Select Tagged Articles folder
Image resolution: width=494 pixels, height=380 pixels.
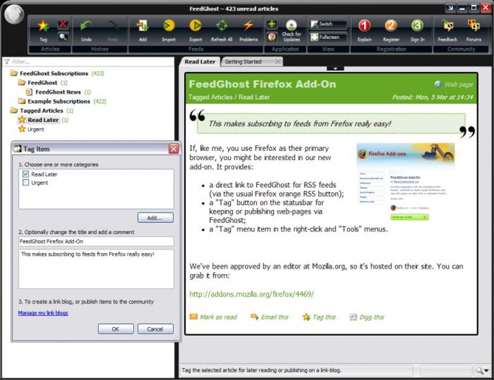pos(41,110)
